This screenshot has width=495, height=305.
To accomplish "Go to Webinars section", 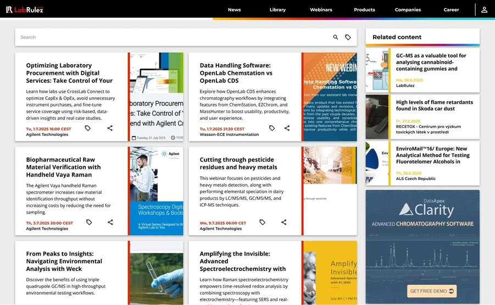I will tap(321, 10).
